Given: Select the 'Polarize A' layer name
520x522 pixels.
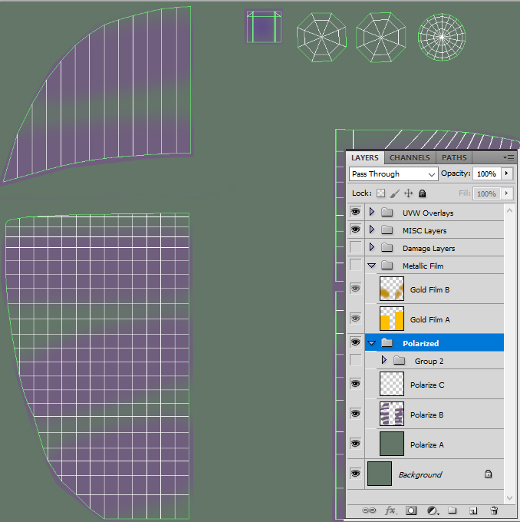Looking at the screenshot, I should tap(427, 444).
